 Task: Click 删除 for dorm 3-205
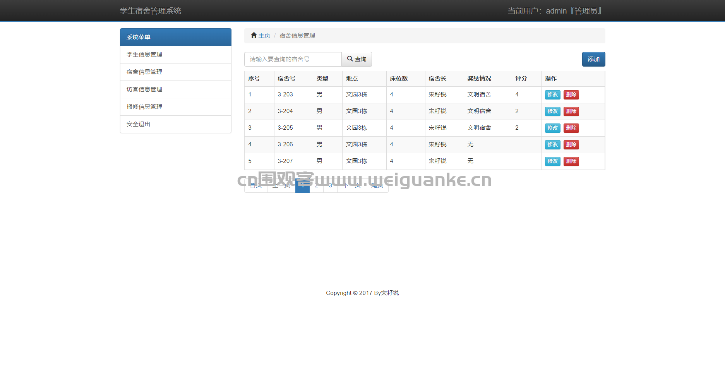coord(571,128)
